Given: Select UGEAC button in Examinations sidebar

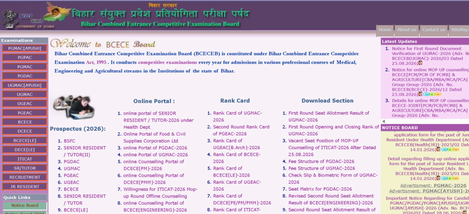Looking at the screenshot, I should pos(25,103).
